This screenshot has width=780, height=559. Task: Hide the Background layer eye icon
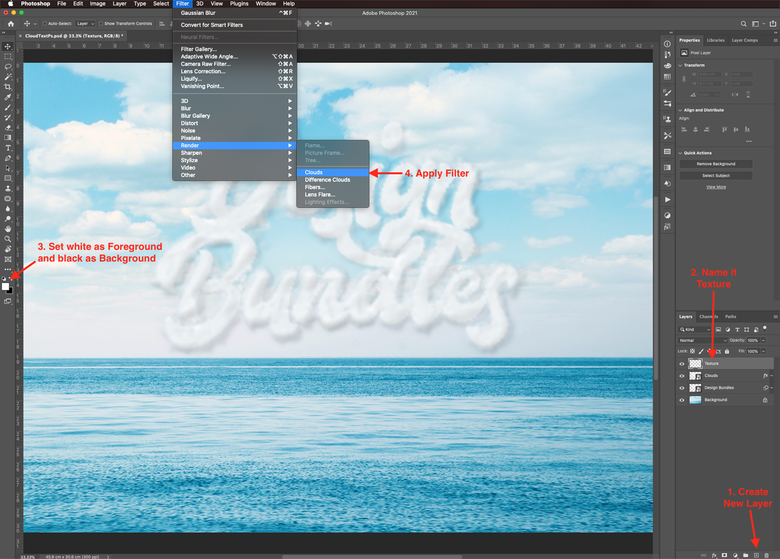682,400
